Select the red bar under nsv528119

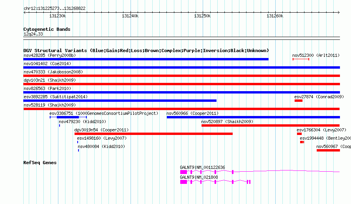coord(181,109)
